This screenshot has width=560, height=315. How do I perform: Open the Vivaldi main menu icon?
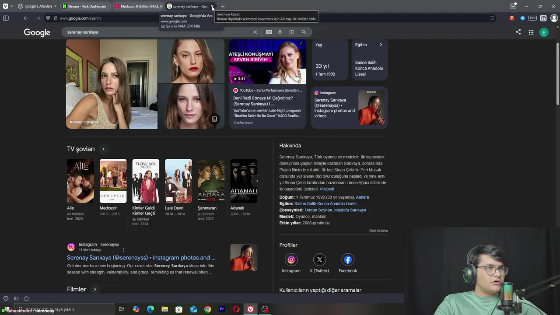pos(5,6)
